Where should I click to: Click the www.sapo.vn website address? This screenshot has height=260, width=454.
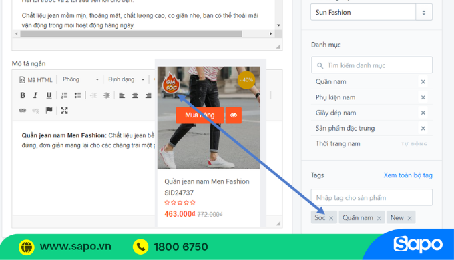(x=75, y=247)
